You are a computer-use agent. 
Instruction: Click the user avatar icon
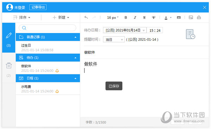pyautogui.click(x=9, y=7)
